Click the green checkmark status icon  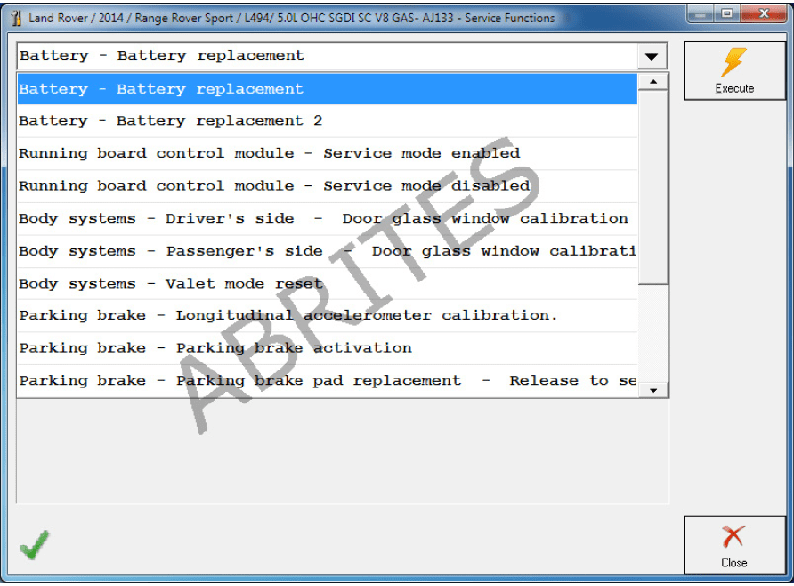[35, 544]
